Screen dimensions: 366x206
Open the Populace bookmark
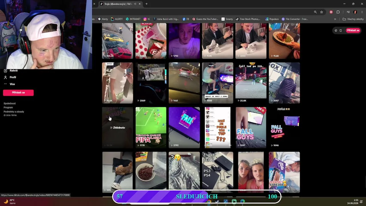tap(272, 19)
